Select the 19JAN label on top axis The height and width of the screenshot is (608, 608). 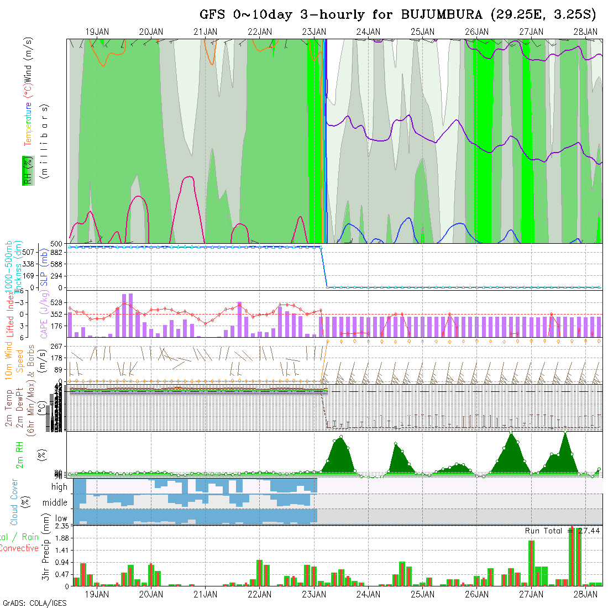(97, 32)
